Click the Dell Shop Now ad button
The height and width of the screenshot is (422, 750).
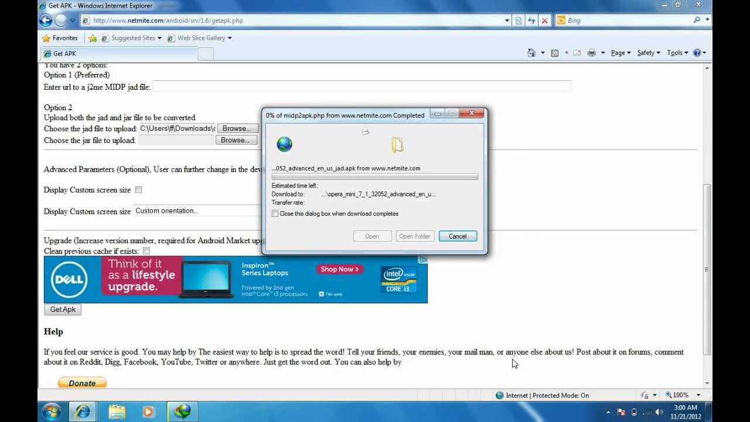click(339, 270)
